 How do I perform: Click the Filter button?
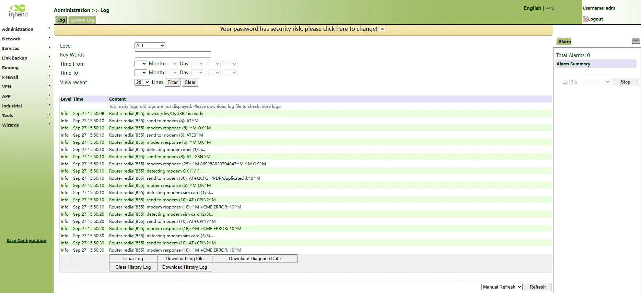coord(173,82)
